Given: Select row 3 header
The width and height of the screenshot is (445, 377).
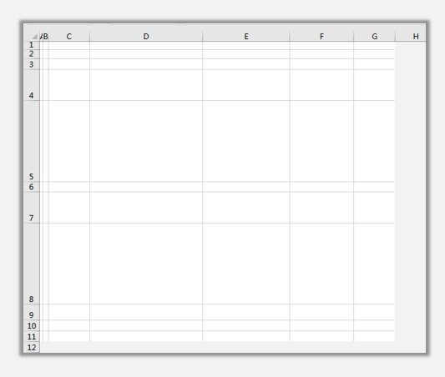Looking at the screenshot, I should [x=31, y=64].
